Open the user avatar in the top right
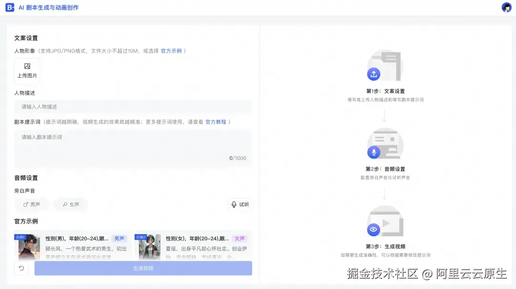 [x=506, y=7]
